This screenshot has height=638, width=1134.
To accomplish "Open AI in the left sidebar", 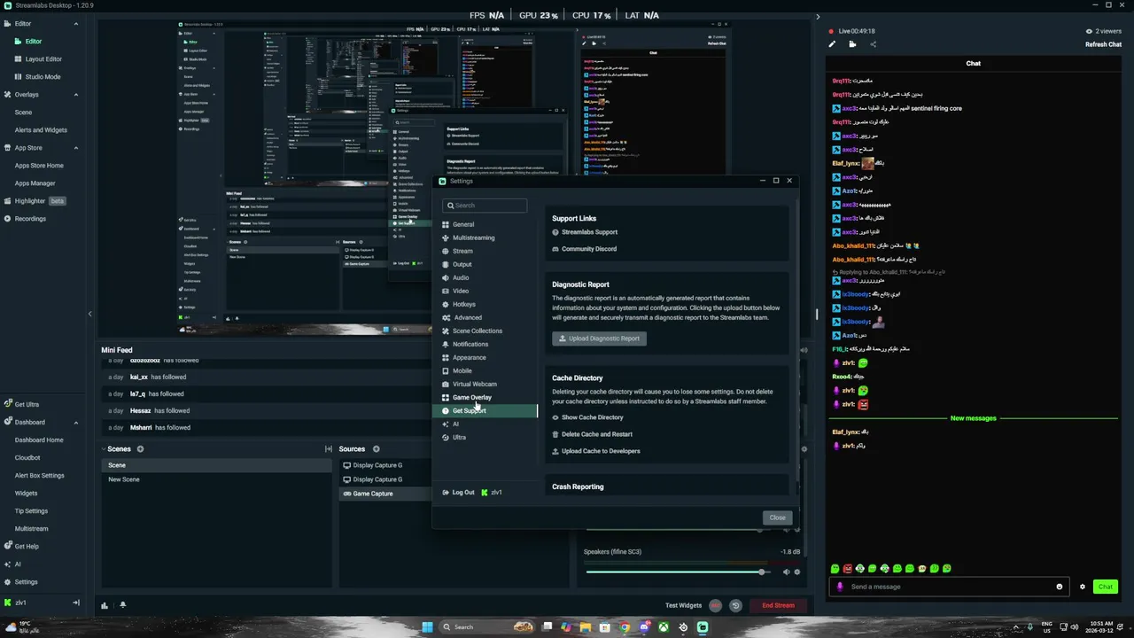I will click(18, 564).
